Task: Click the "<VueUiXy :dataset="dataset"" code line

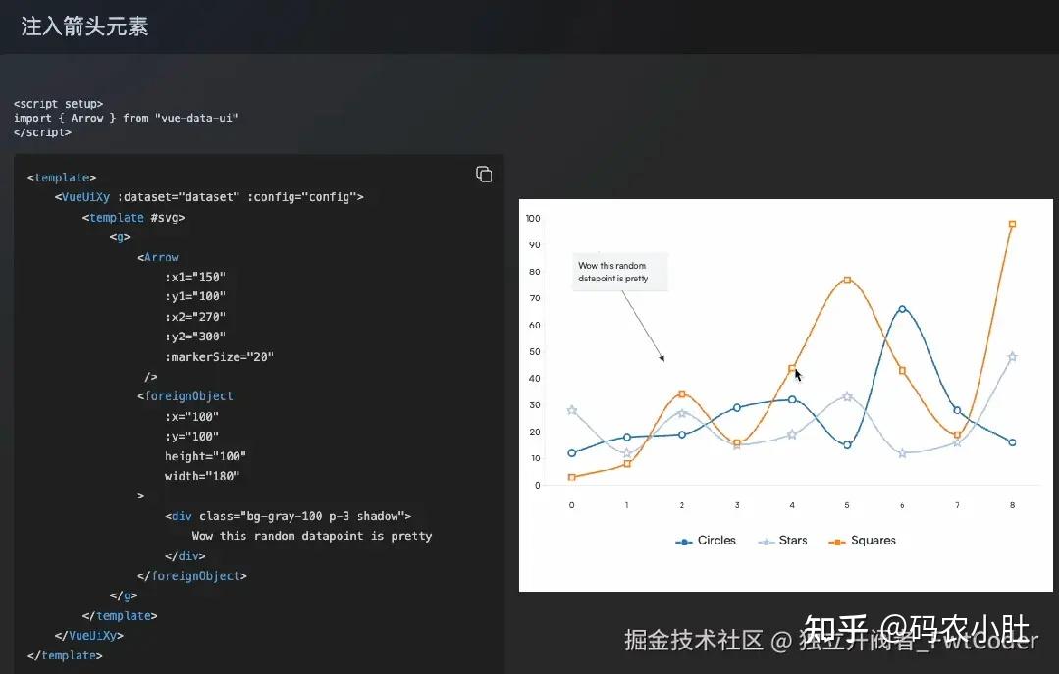Action: click(x=209, y=197)
